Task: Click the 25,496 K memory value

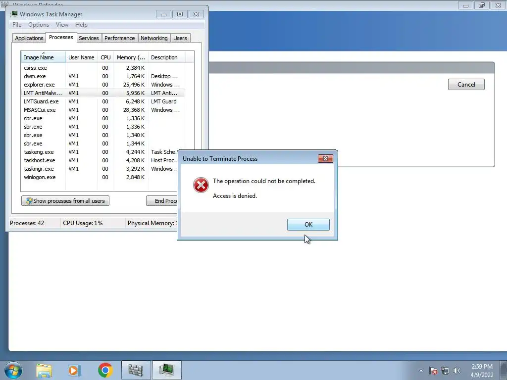Action: (x=134, y=85)
